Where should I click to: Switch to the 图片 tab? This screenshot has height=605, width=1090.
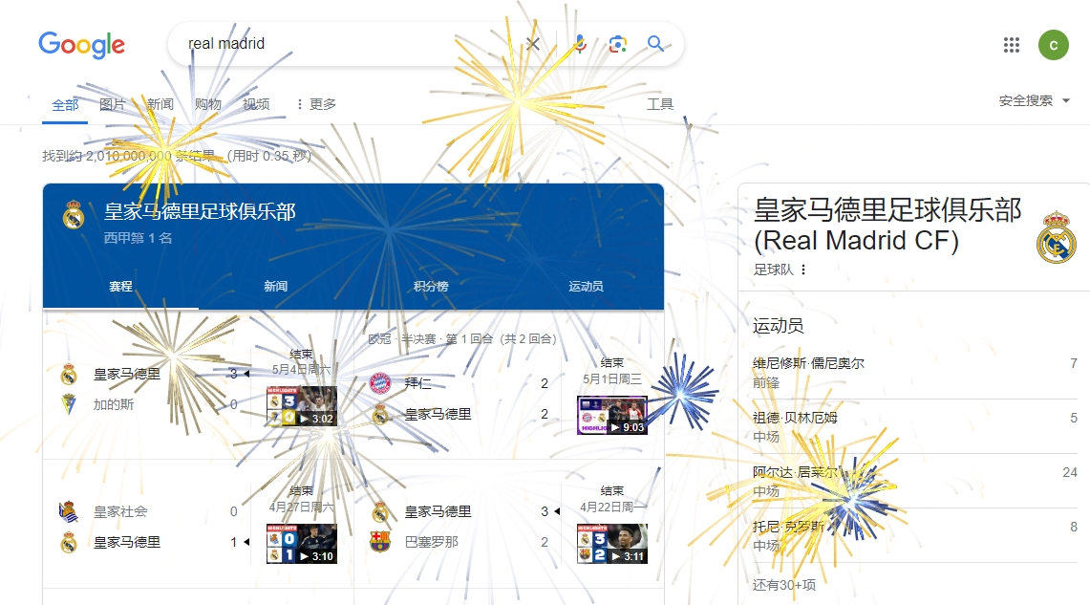point(113,104)
